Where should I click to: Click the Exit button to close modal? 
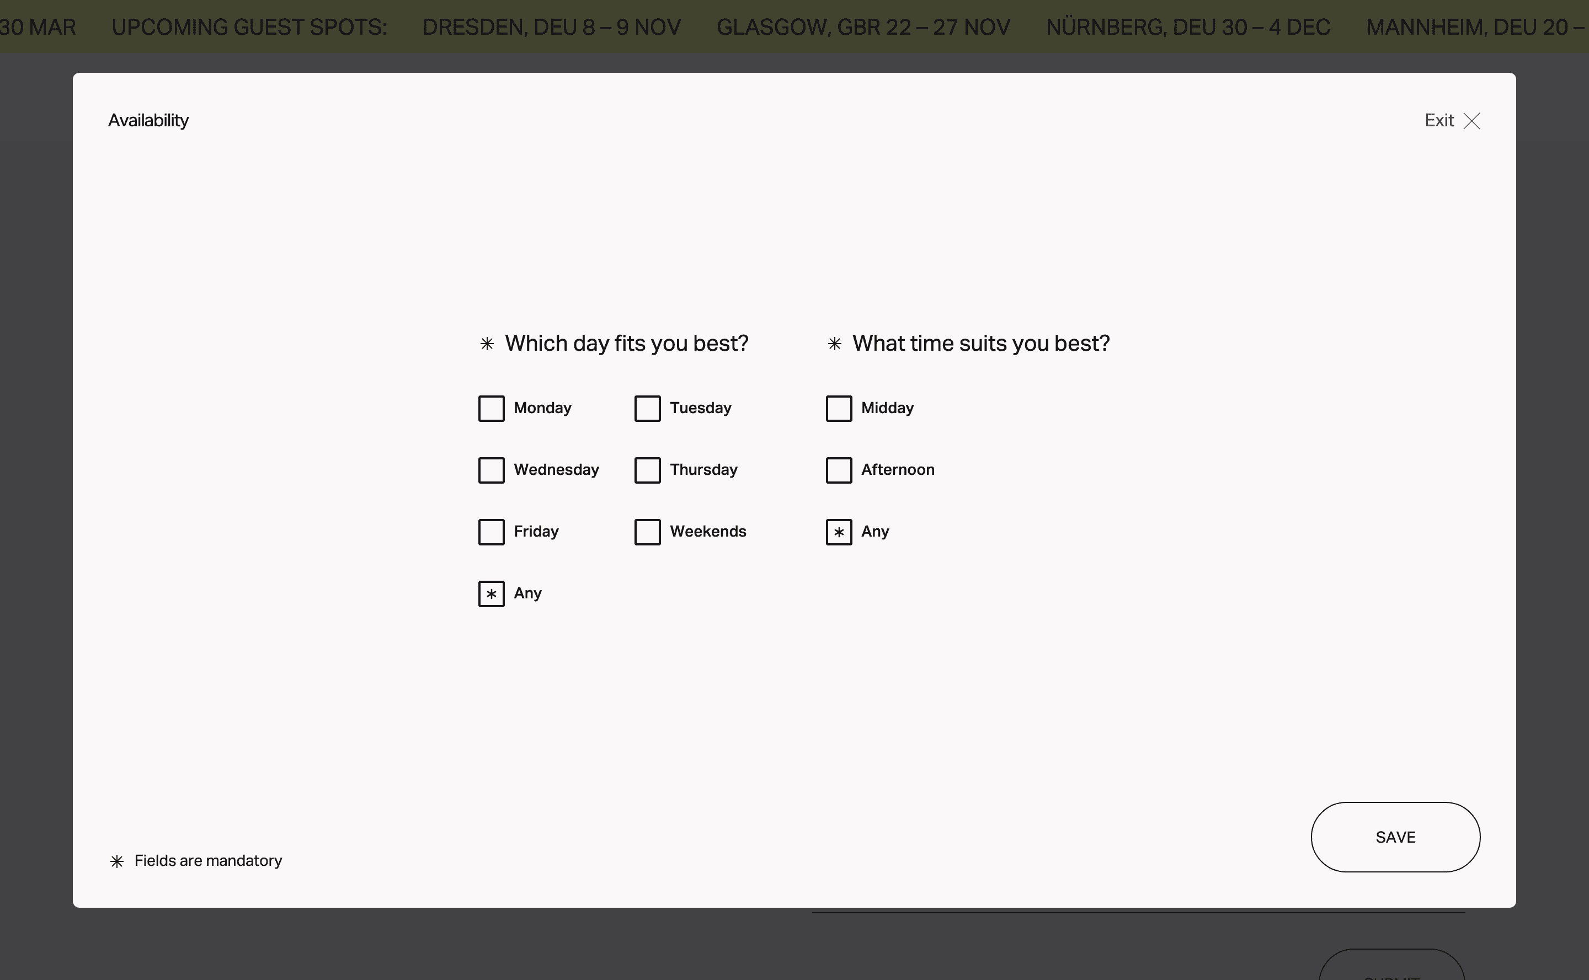1453,120
